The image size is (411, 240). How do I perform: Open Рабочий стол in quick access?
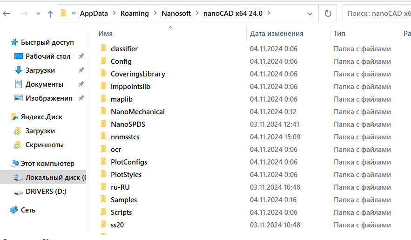(x=47, y=56)
